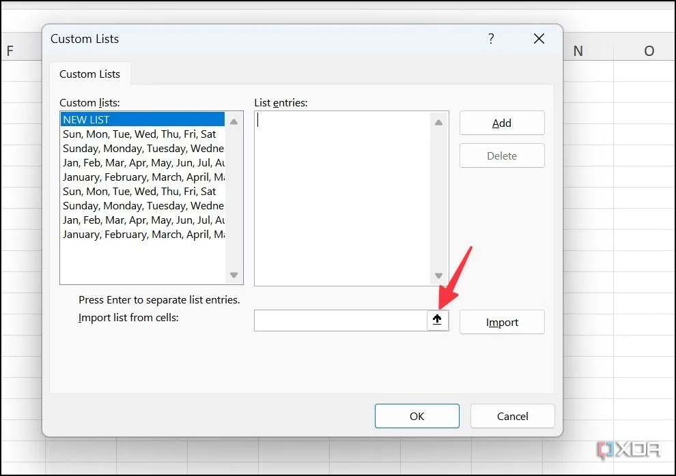The width and height of the screenshot is (676, 476).
Task: Click scroll down arrow of List entries box
Action: [x=438, y=276]
